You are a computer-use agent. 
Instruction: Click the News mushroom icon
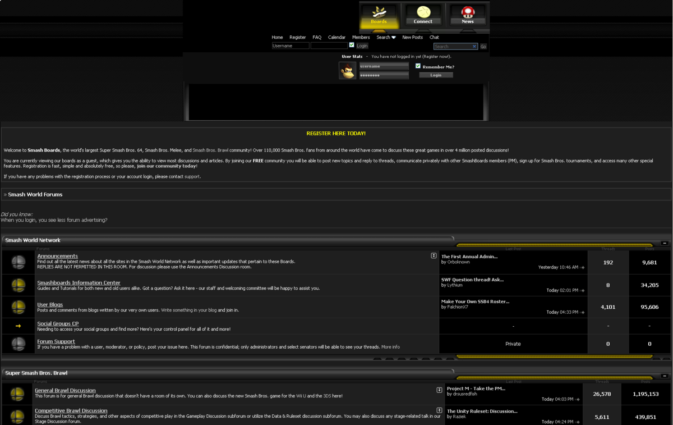pyautogui.click(x=467, y=12)
